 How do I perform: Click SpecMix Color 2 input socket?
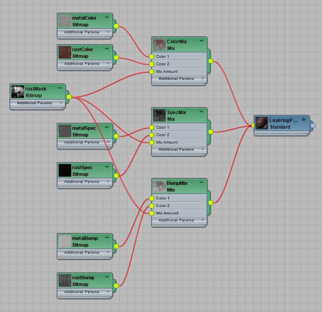[x=152, y=135]
